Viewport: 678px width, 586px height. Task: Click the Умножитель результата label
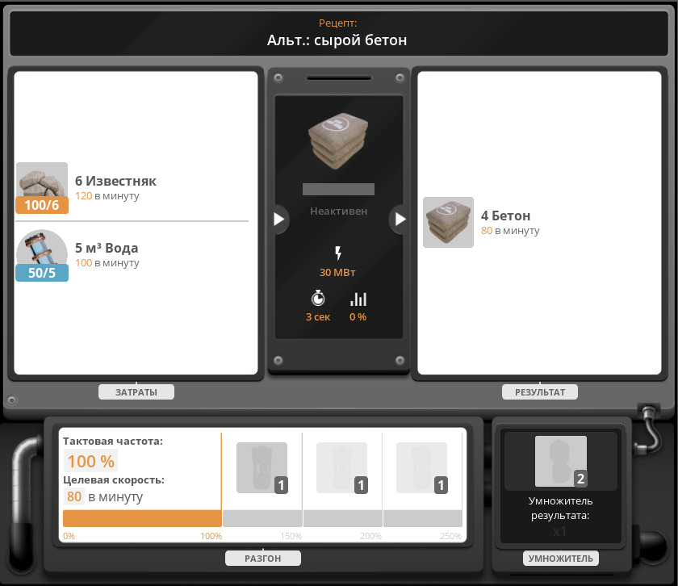[560, 509]
